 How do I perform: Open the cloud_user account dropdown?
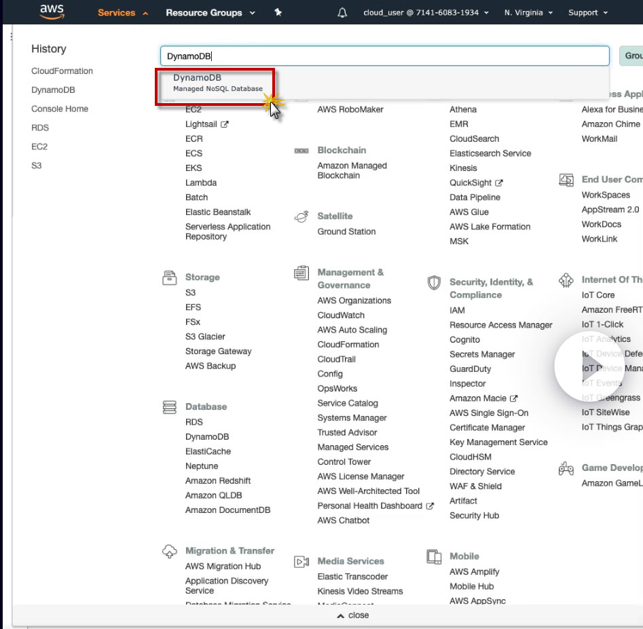pos(426,13)
